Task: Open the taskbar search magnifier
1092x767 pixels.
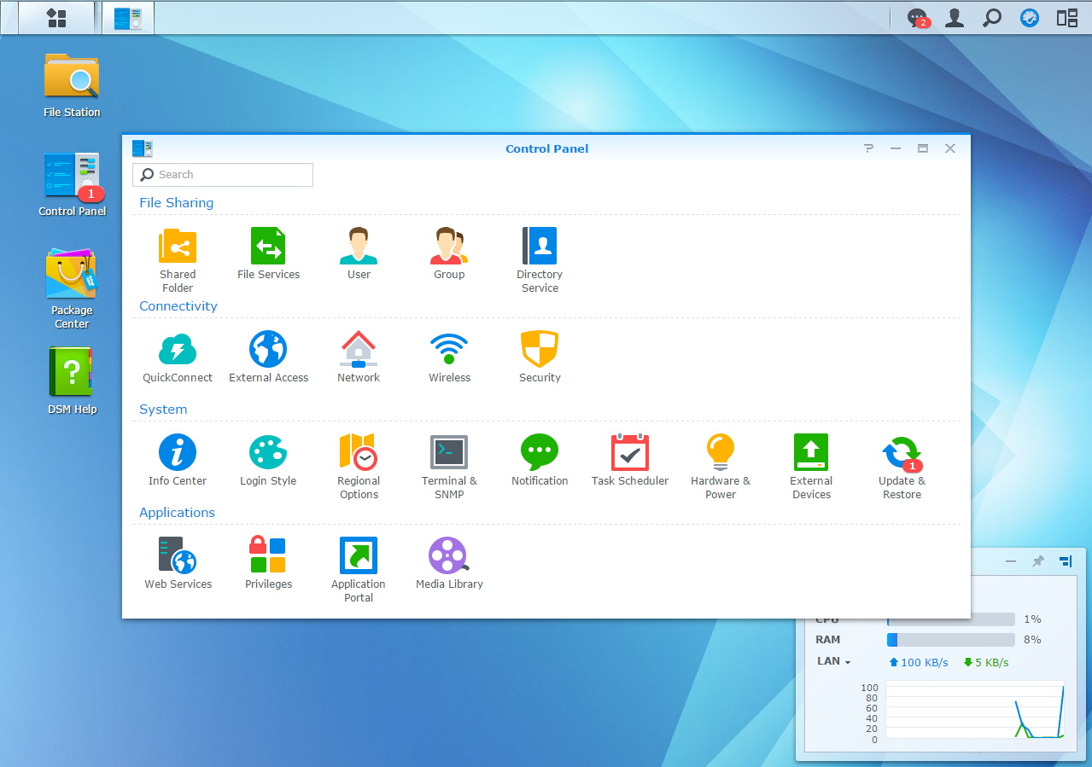Action: pyautogui.click(x=992, y=18)
